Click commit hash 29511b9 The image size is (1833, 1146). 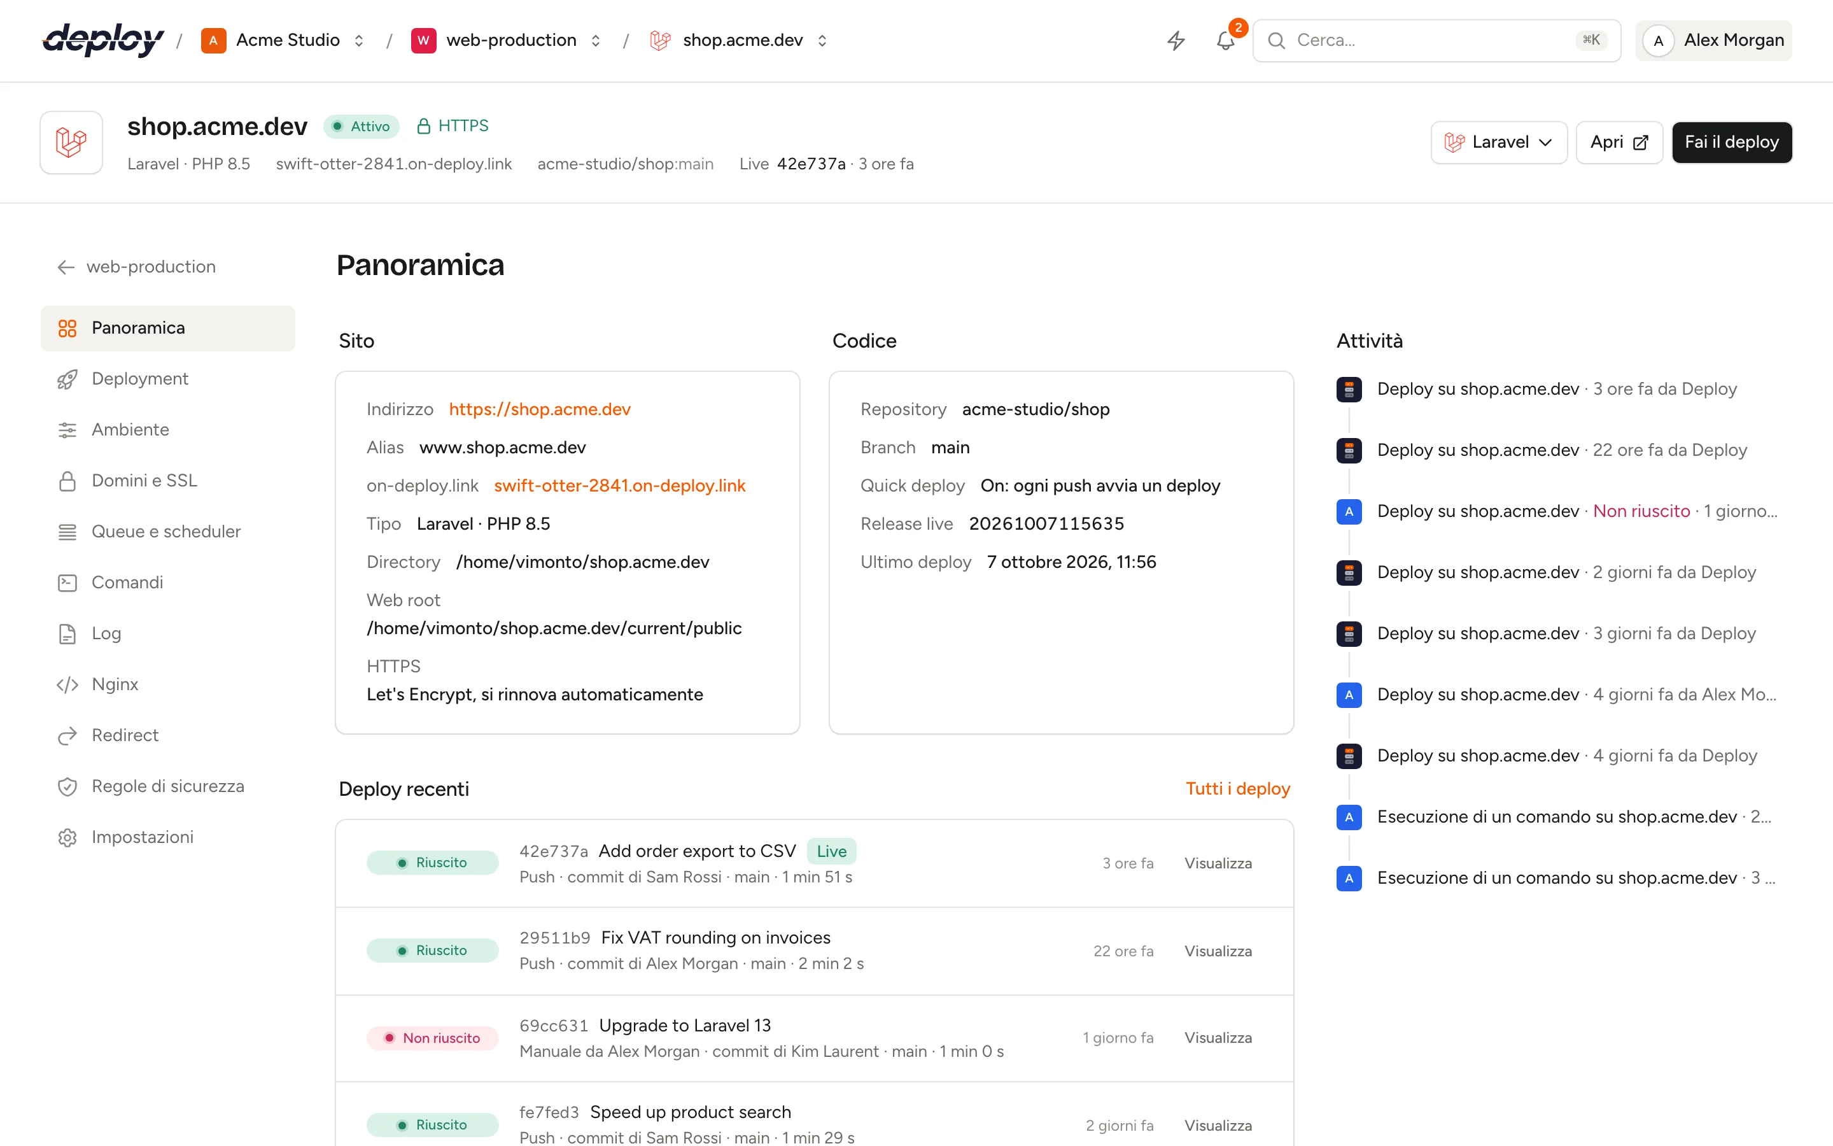tap(554, 938)
